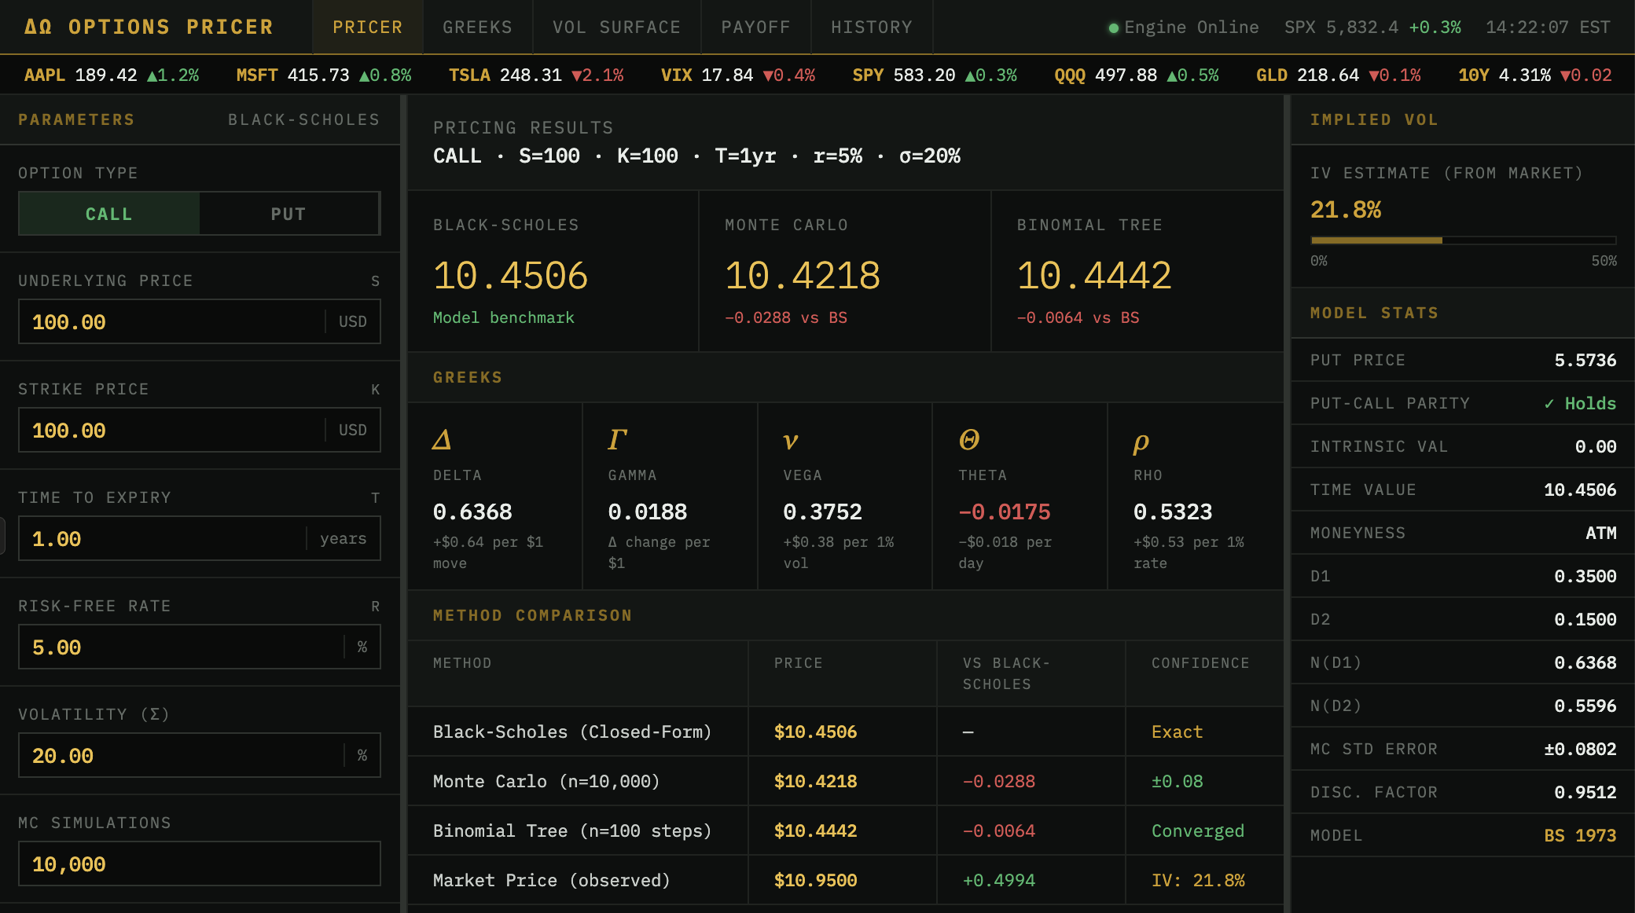The height and width of the screenshot is (913, 1635).
Task: Click the Monte Carlo (n=10,000) table row
Action: tap(846, 781)
